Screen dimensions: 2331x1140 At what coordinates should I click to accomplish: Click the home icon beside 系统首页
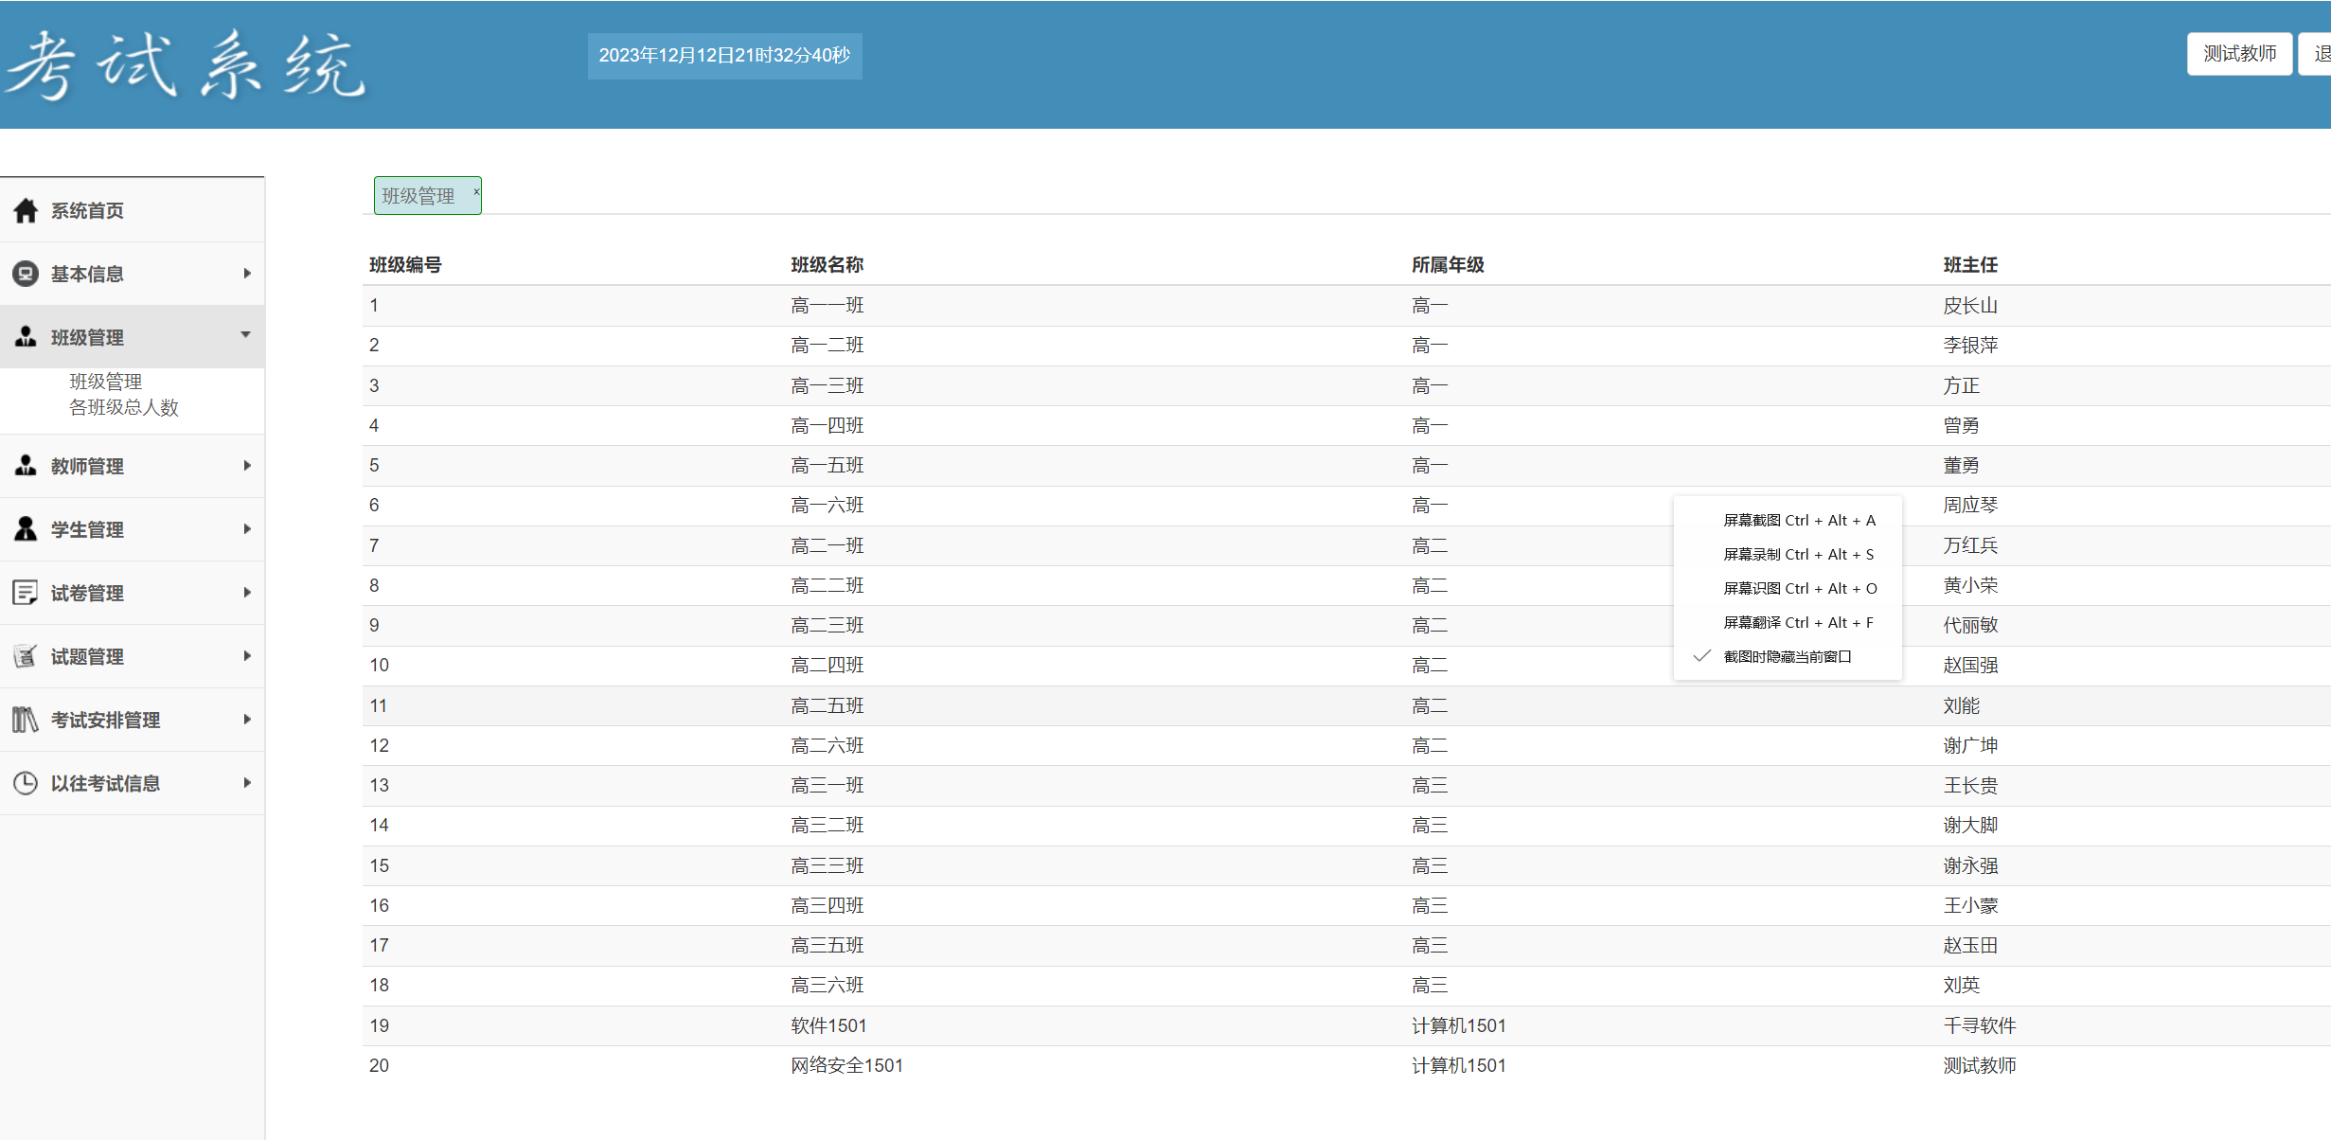(26, 210)
